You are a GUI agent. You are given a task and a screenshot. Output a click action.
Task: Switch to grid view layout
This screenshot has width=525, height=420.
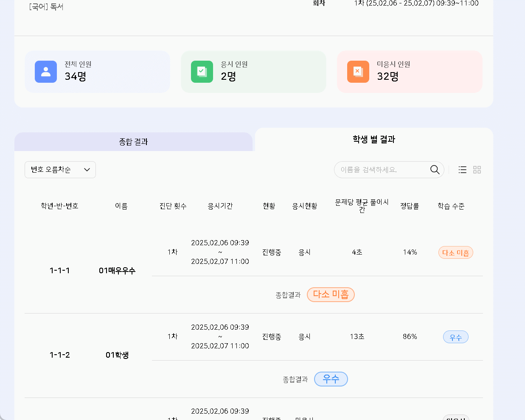(x=477, y=170)
